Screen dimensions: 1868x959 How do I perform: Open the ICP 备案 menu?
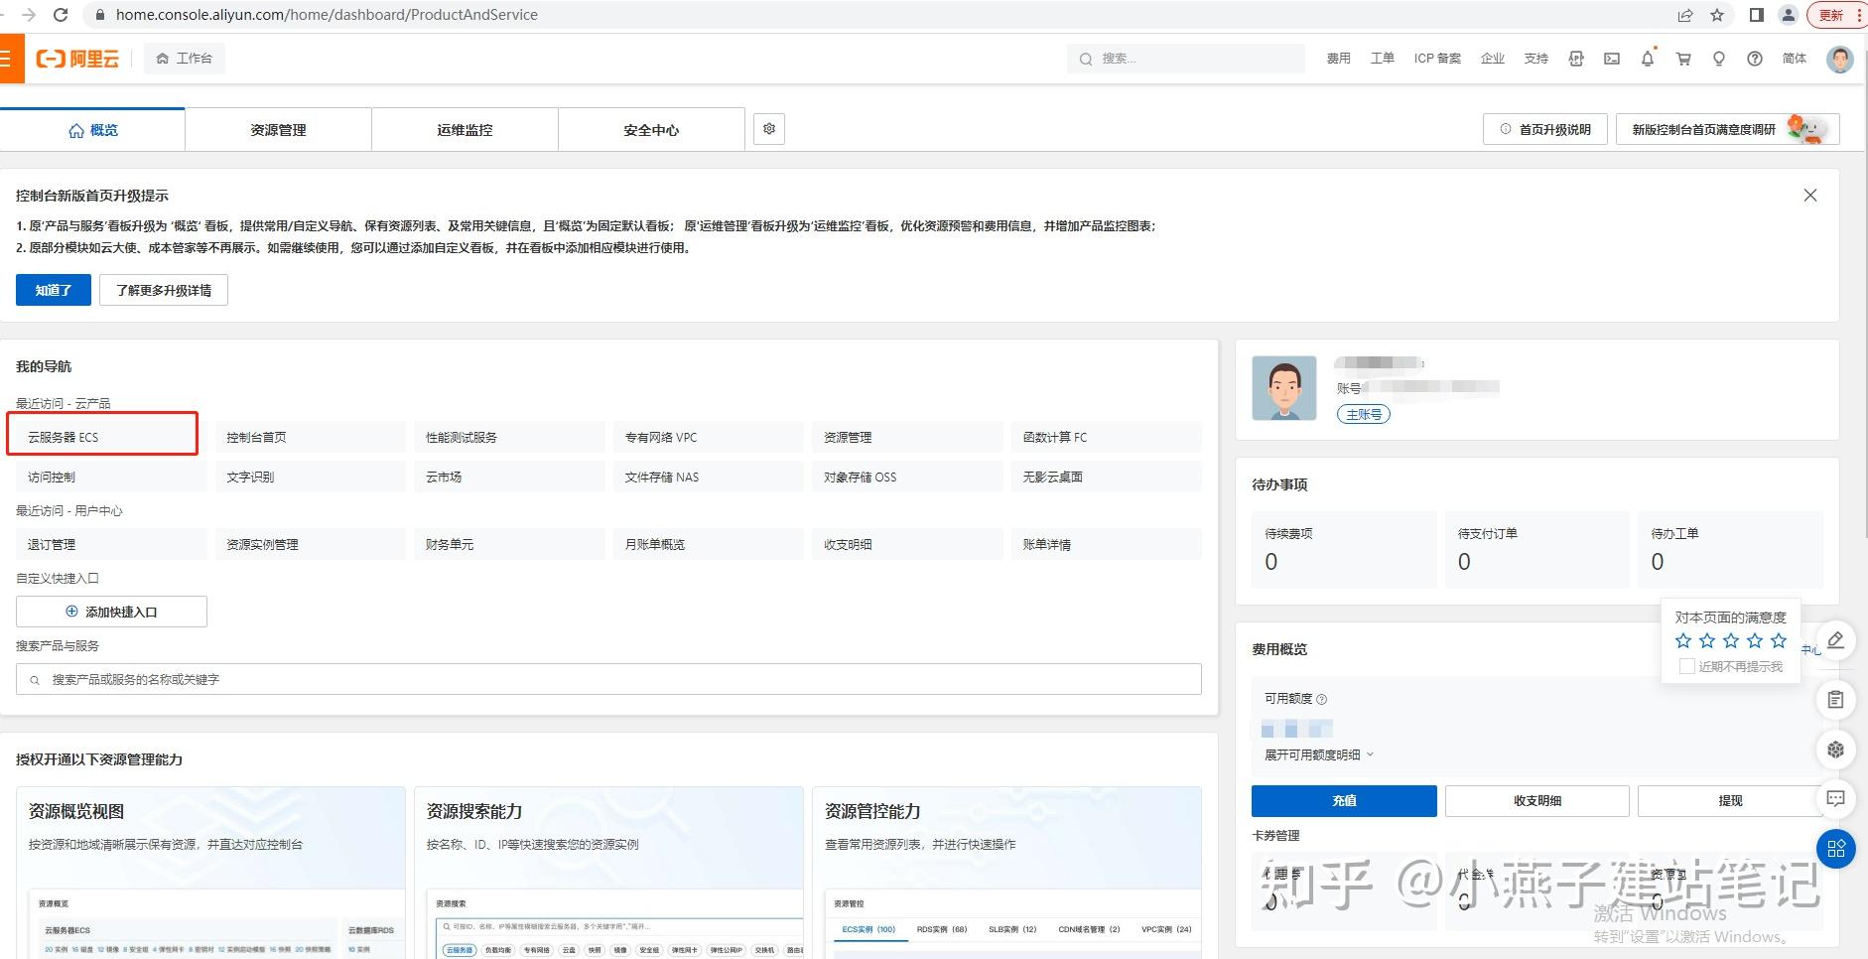pos(1437,59)
